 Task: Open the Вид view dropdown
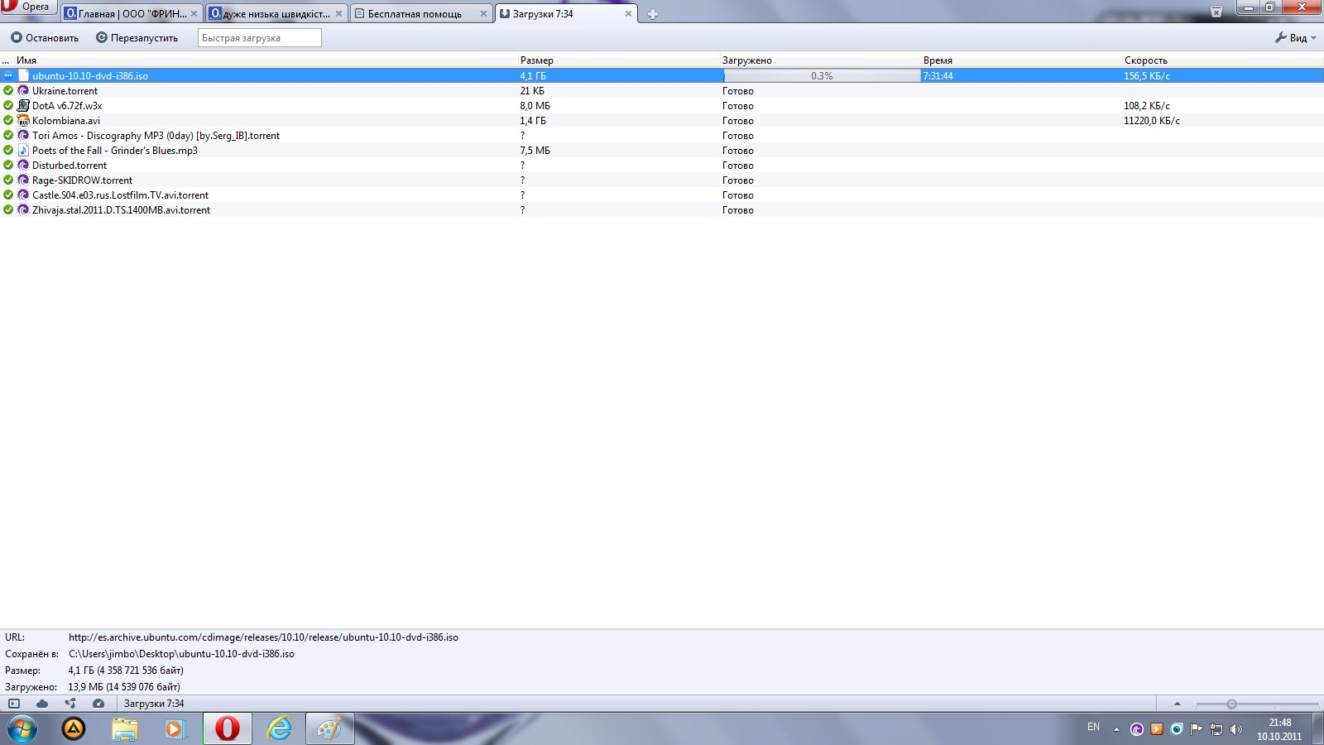(x=1295, y=37)
